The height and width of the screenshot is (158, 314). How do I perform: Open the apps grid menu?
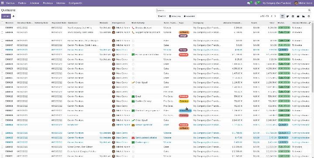[x=3, y=3]
